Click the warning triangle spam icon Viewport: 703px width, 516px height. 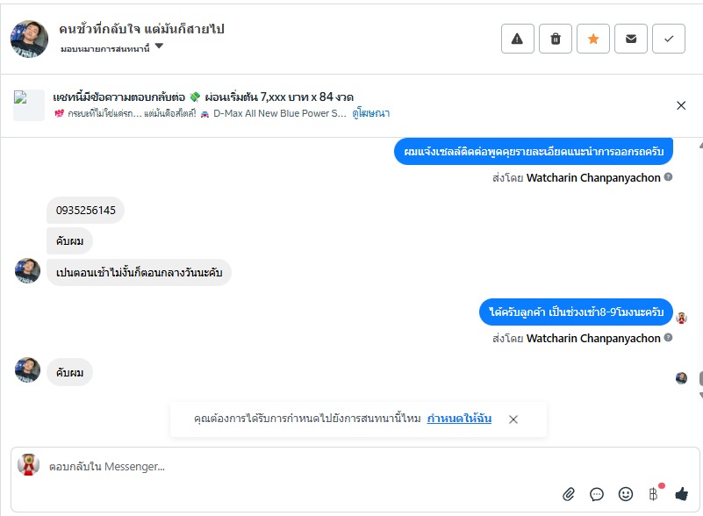(517, 39)
